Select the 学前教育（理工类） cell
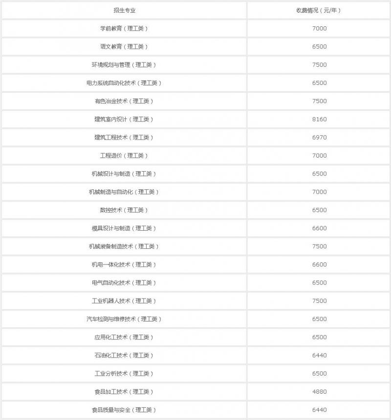The image size is (391, 420). (124, 28)
